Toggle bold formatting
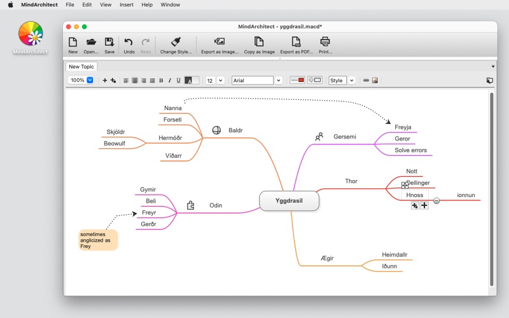This screenshot has width=509, height=318. click(x=161, y=81)
